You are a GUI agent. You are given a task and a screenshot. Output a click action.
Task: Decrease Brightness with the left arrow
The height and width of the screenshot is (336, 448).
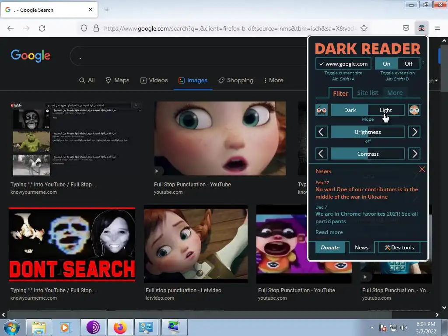322,132
